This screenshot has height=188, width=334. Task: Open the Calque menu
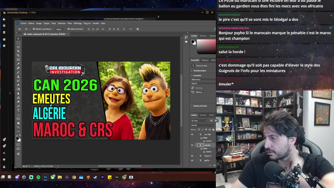tap(46, 23)
